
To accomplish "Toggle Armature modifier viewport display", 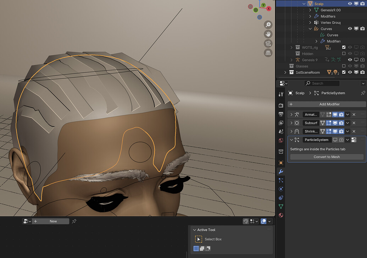I will click(x=335, y=114).
